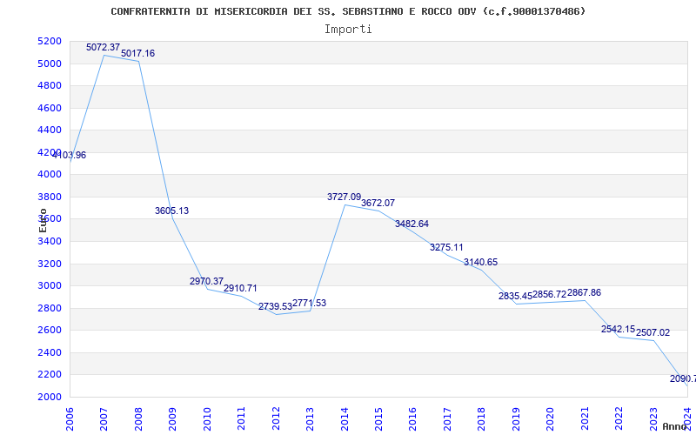Click the 2771.53 data label
The image size is (696, 435).
310,303
